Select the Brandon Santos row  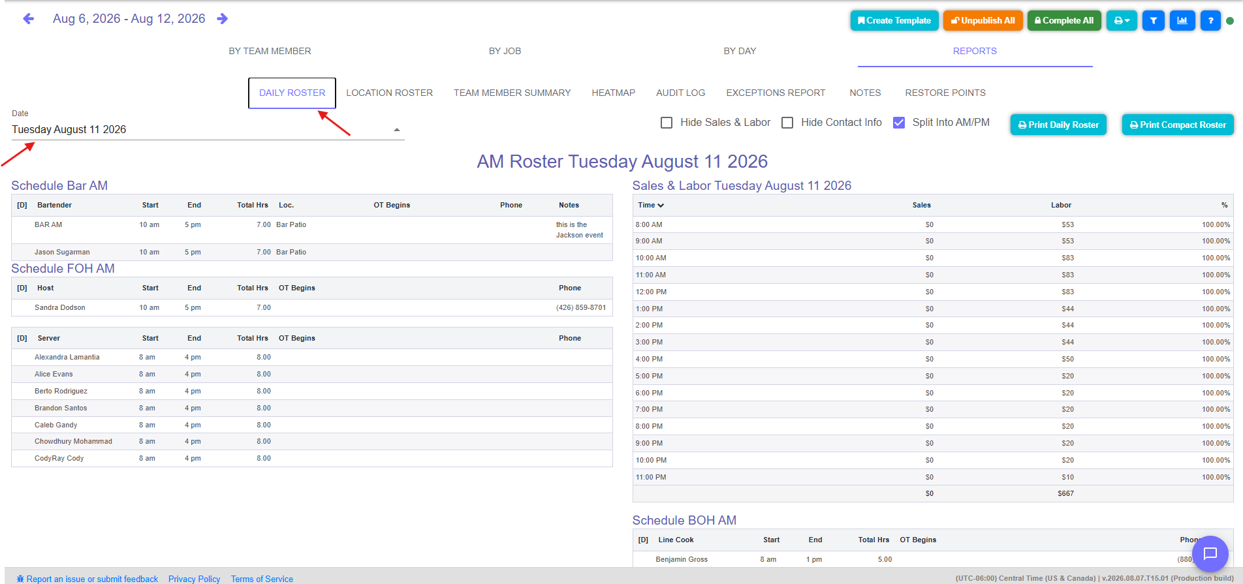(312, 408)
